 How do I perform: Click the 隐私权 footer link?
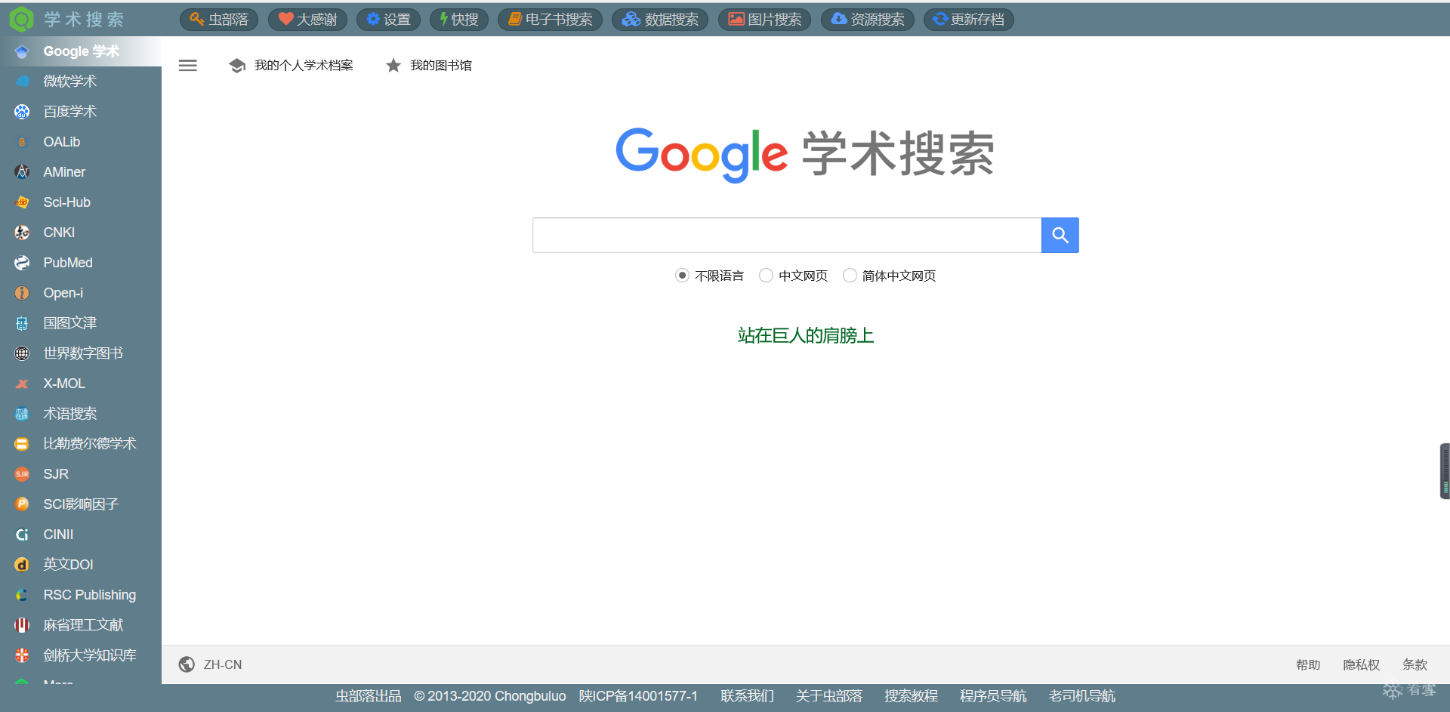(1361, 664)
